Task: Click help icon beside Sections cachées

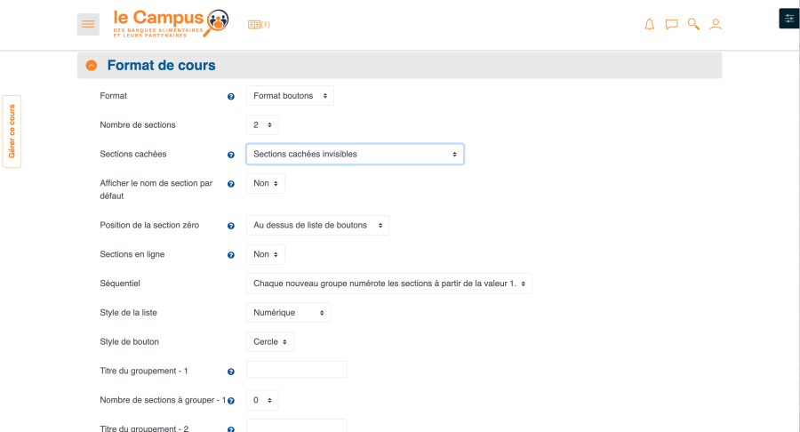Action: (x=231, y=155)
